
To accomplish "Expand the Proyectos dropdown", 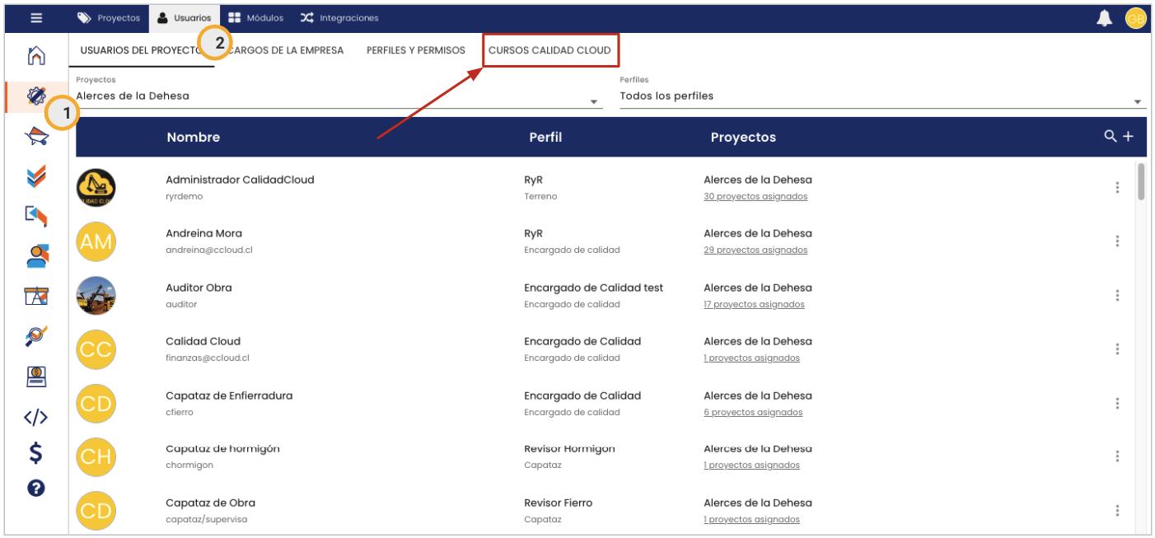I will tap(593, 102).
